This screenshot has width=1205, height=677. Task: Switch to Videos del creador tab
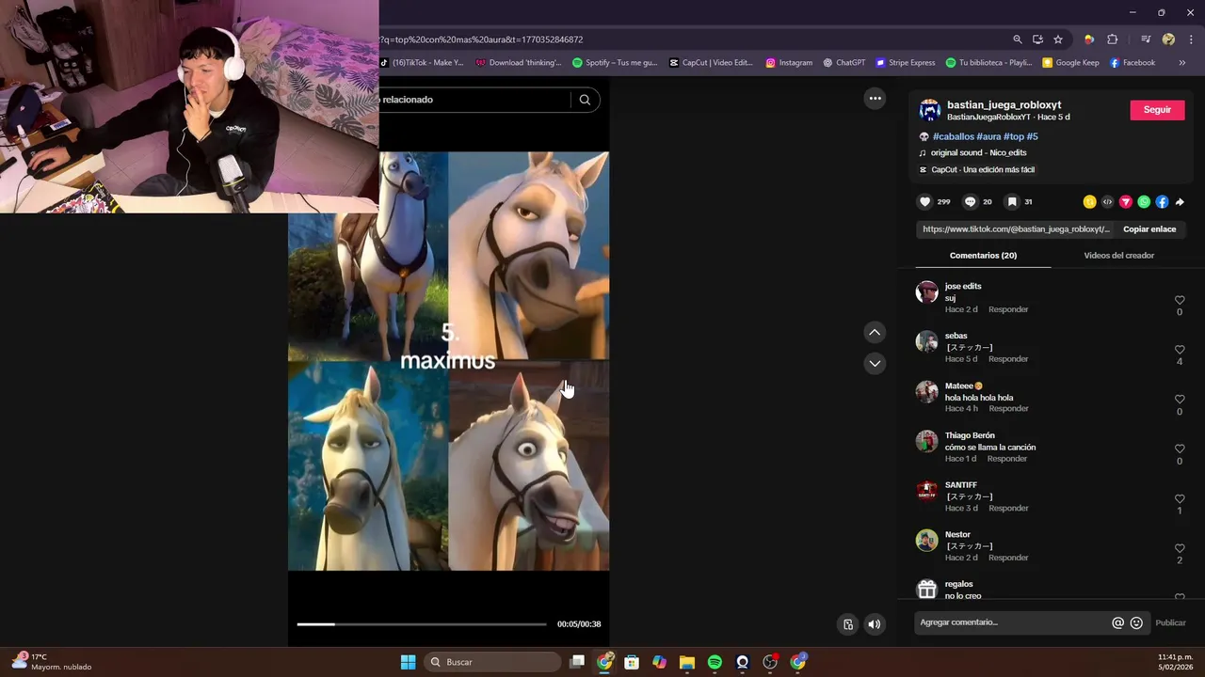tap(1118, 256)
